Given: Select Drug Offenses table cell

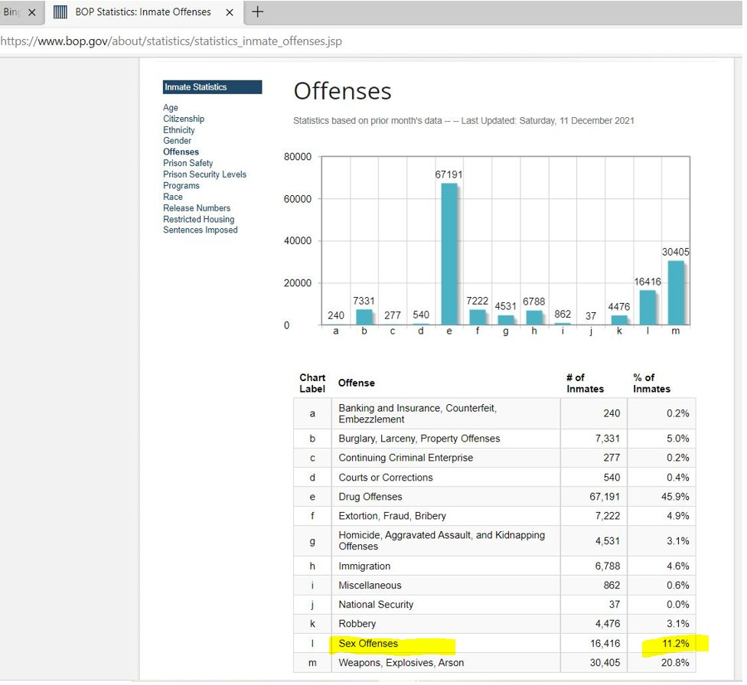Looking at the screenshot, I should 446,497.
